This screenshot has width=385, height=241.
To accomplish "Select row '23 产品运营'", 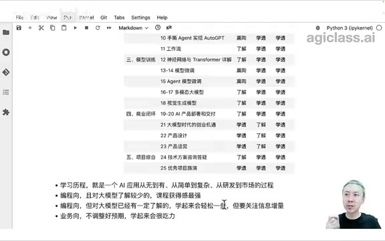I will click(209, 146).
